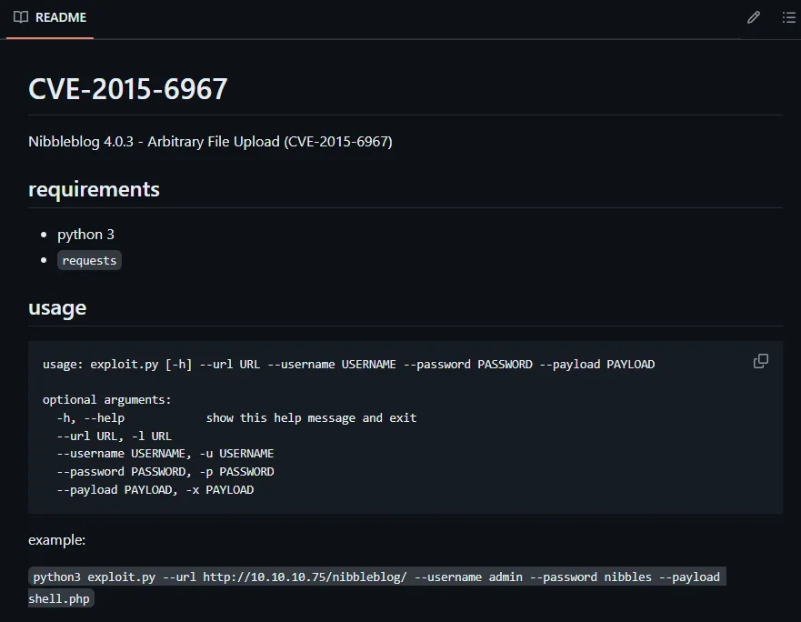Click the --password PASSWORD option line
Image resolution: width=801 pixels, height=622 pixels.
click(165, 471)
